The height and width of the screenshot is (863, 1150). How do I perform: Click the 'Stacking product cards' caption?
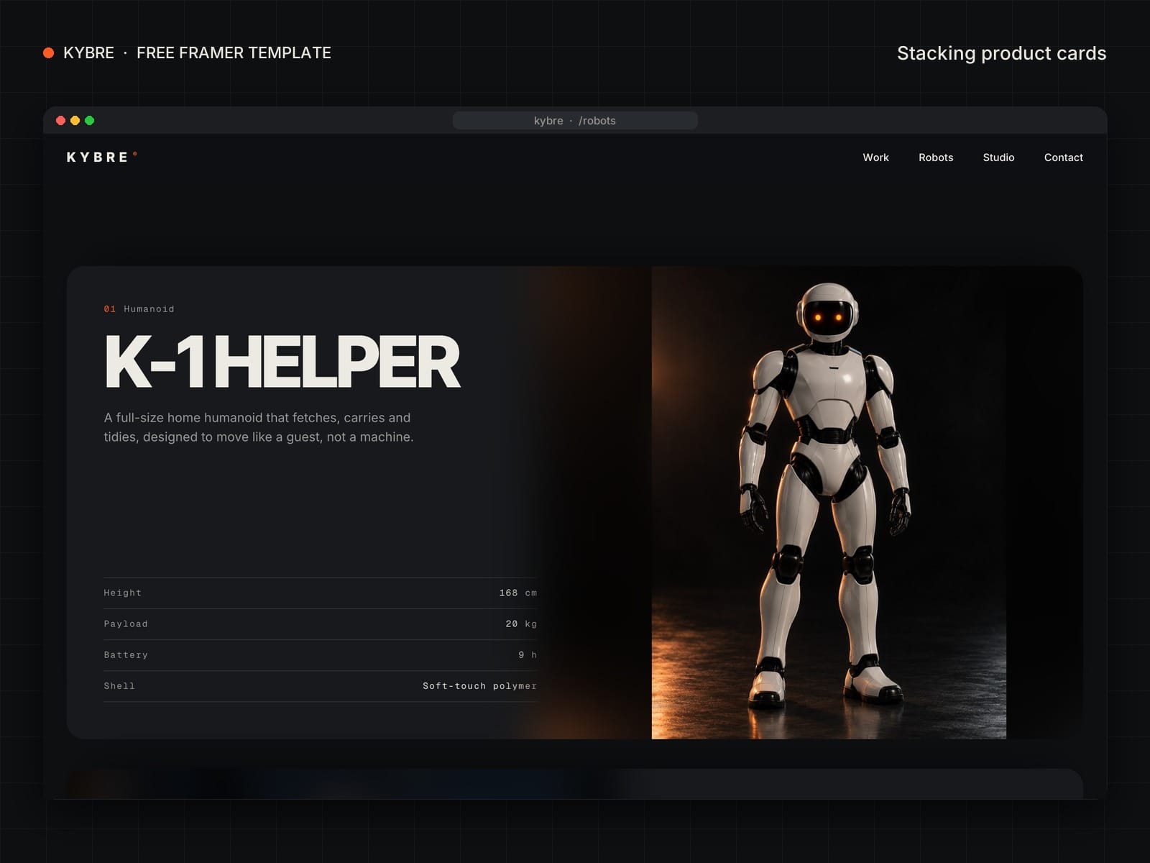[1001, 53]
